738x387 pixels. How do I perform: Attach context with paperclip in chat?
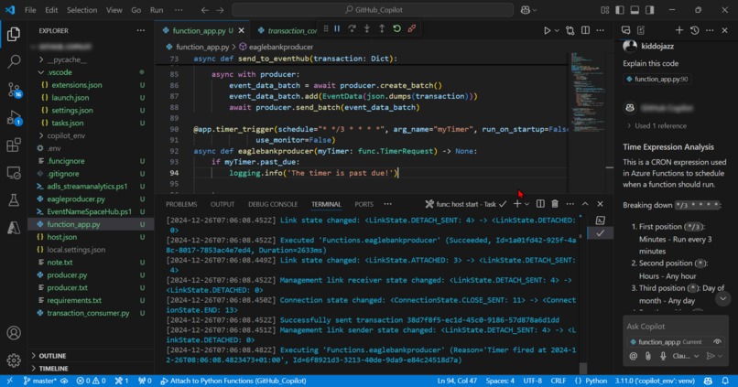pos(648,357)
